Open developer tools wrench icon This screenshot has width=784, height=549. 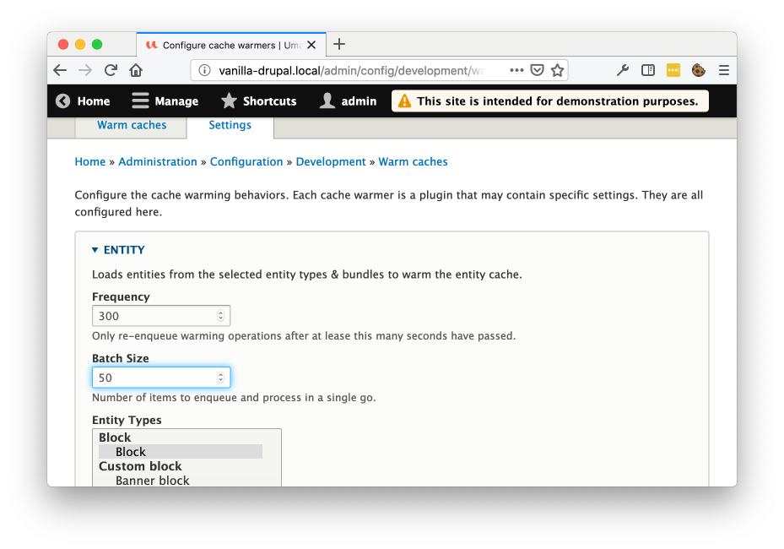623,70
